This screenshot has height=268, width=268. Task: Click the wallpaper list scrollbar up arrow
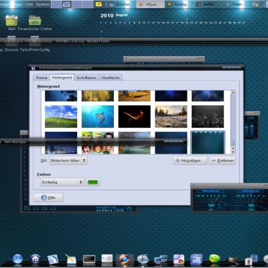point(232,92)
